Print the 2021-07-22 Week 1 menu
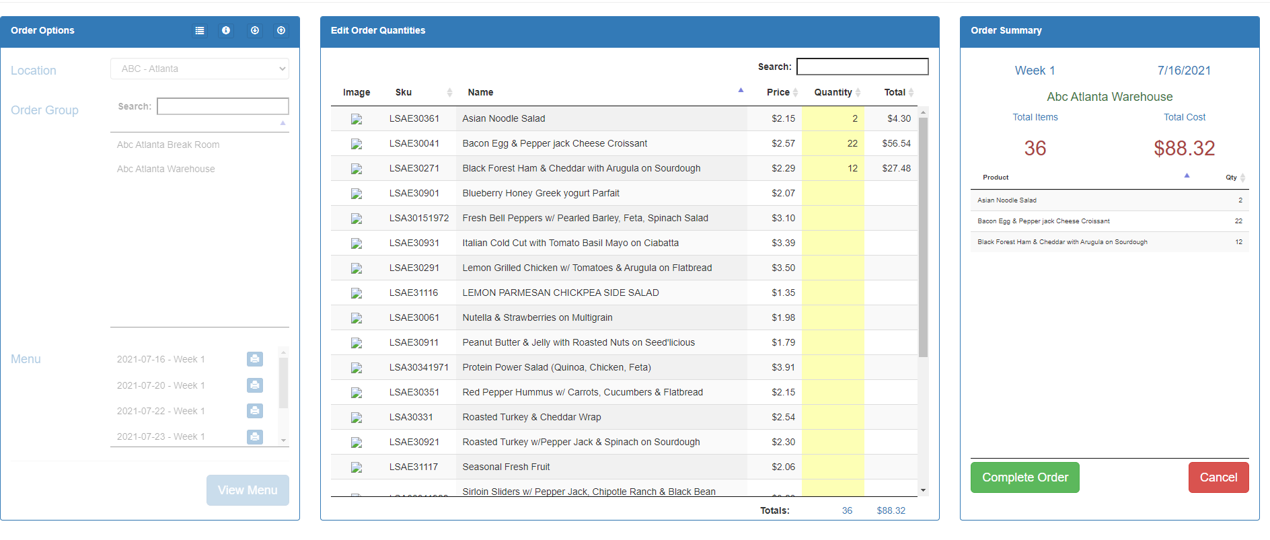The height and width of the screenshot is (540, 1270). click(x=255, y=411)
